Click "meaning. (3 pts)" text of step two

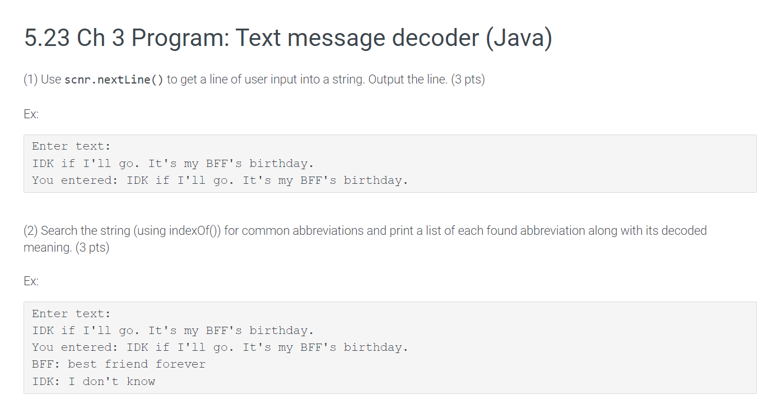pos(66,247)
